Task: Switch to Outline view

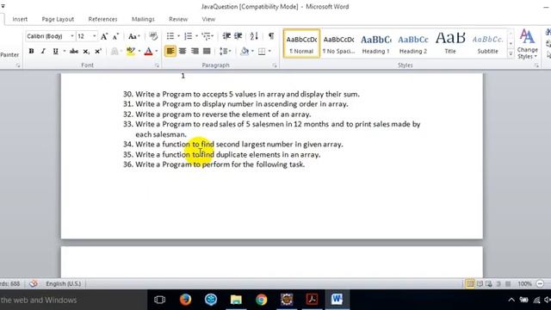Action: pos(498,283)
